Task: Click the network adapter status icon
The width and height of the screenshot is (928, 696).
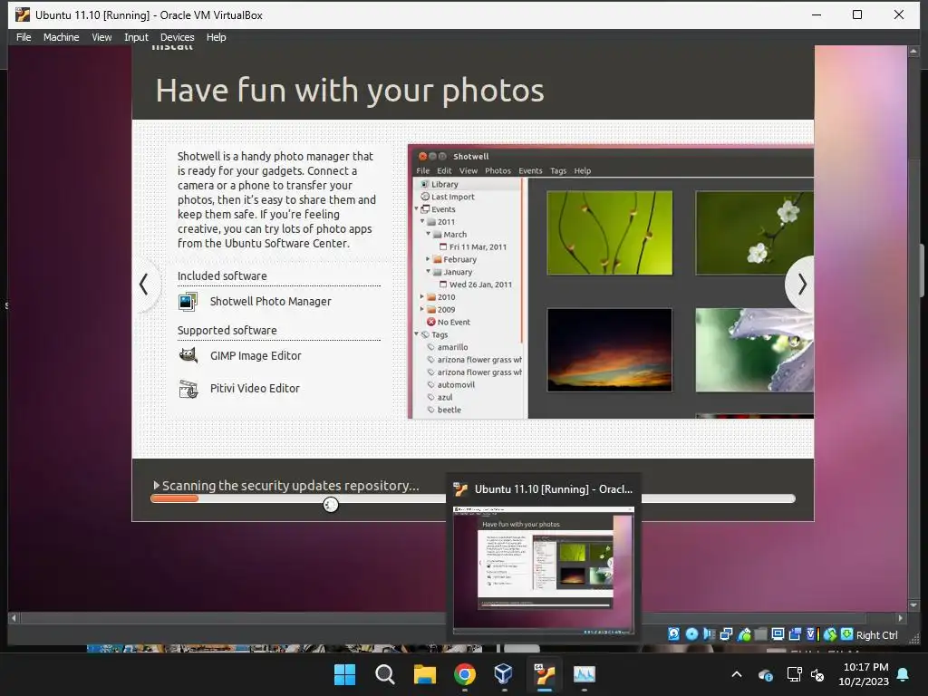Action: click(x=726, y=634)
